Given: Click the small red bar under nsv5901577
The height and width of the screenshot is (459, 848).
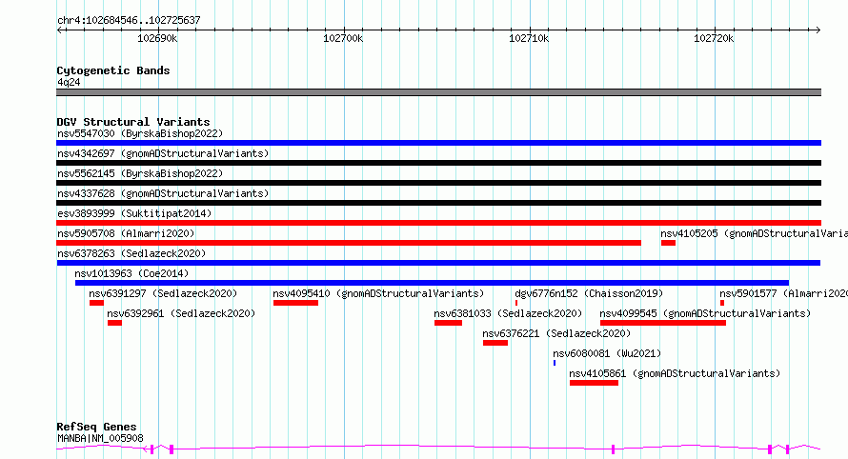Looking at the screenshot, I should click(722, 303).
